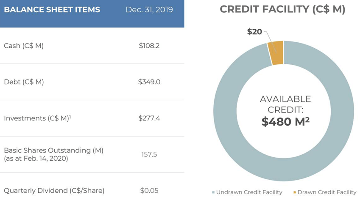Viewport: 363px width, 200px height.
Task: Click the CREDIT FACILITY (C$ M) chart title
Action: coord(282,9)
